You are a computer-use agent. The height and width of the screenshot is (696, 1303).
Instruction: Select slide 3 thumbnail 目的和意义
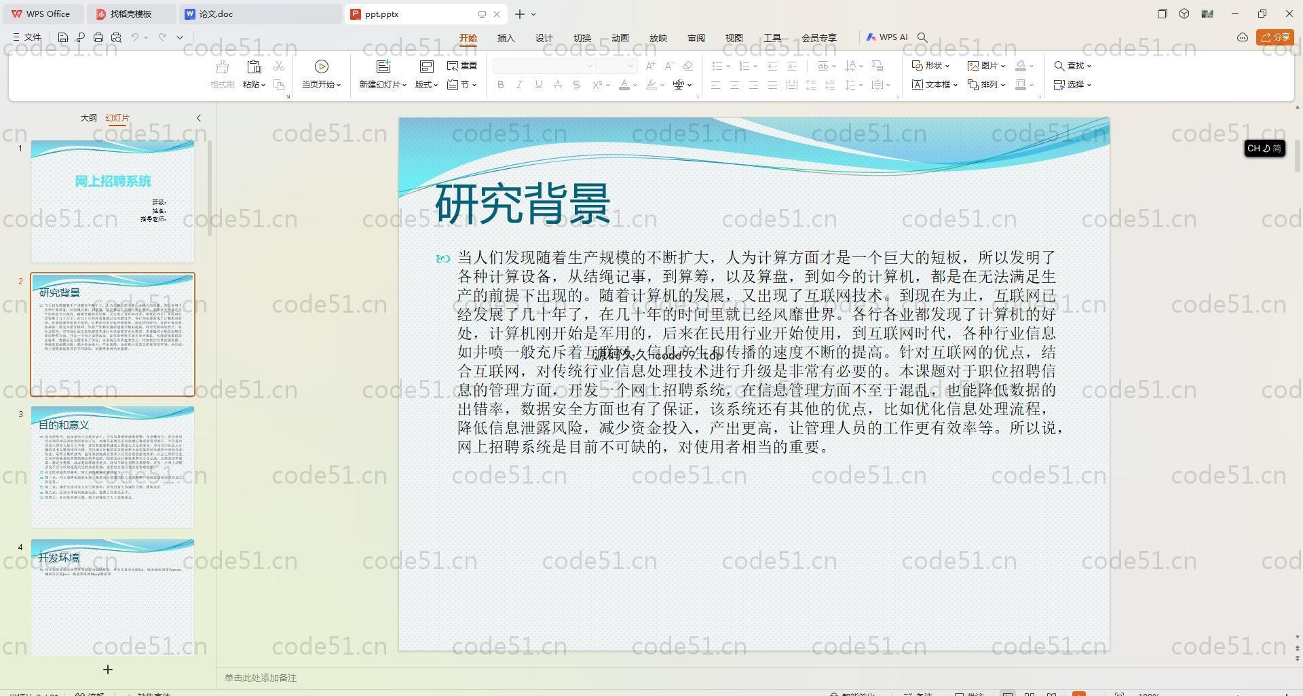pos(113,467)
